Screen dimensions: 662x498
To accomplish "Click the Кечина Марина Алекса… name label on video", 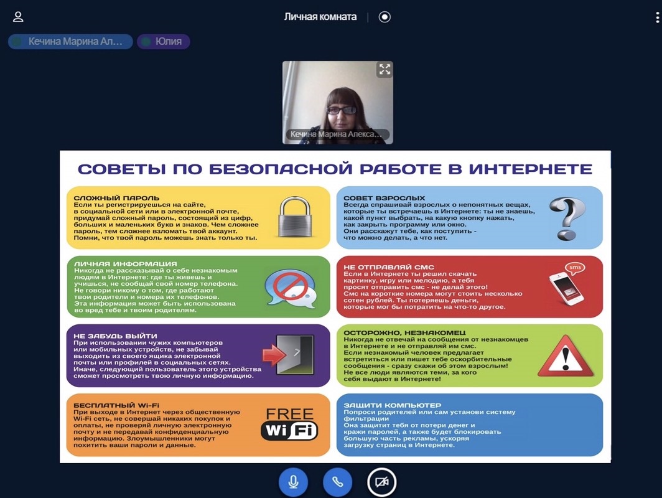I will pyautogui.click(x=337, y=134).
